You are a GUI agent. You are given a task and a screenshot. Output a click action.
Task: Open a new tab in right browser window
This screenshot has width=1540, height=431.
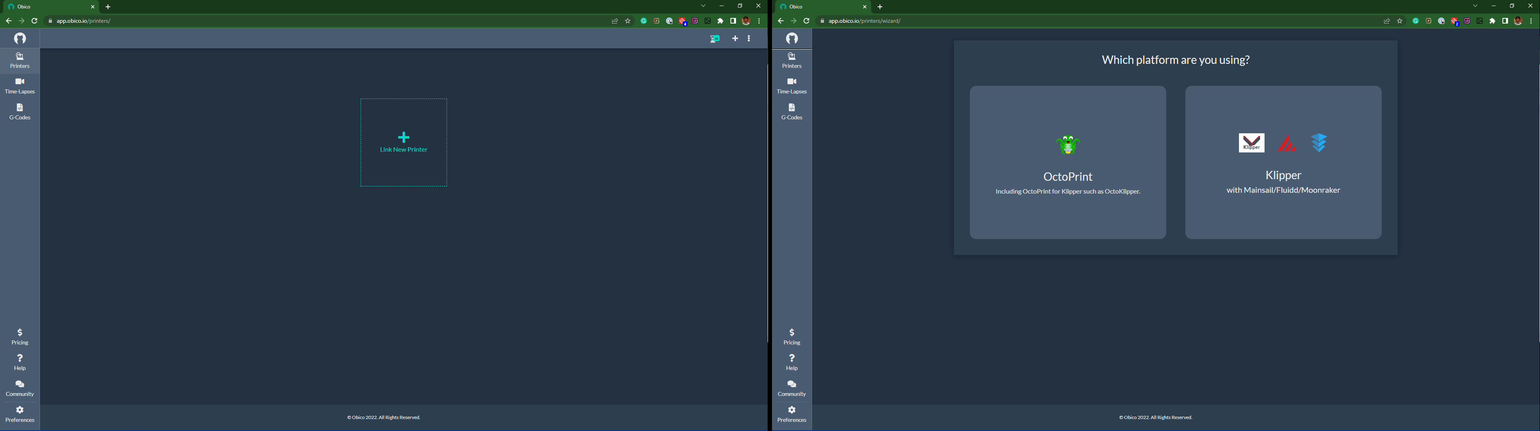pyautogui.click(x=880, y=7)
